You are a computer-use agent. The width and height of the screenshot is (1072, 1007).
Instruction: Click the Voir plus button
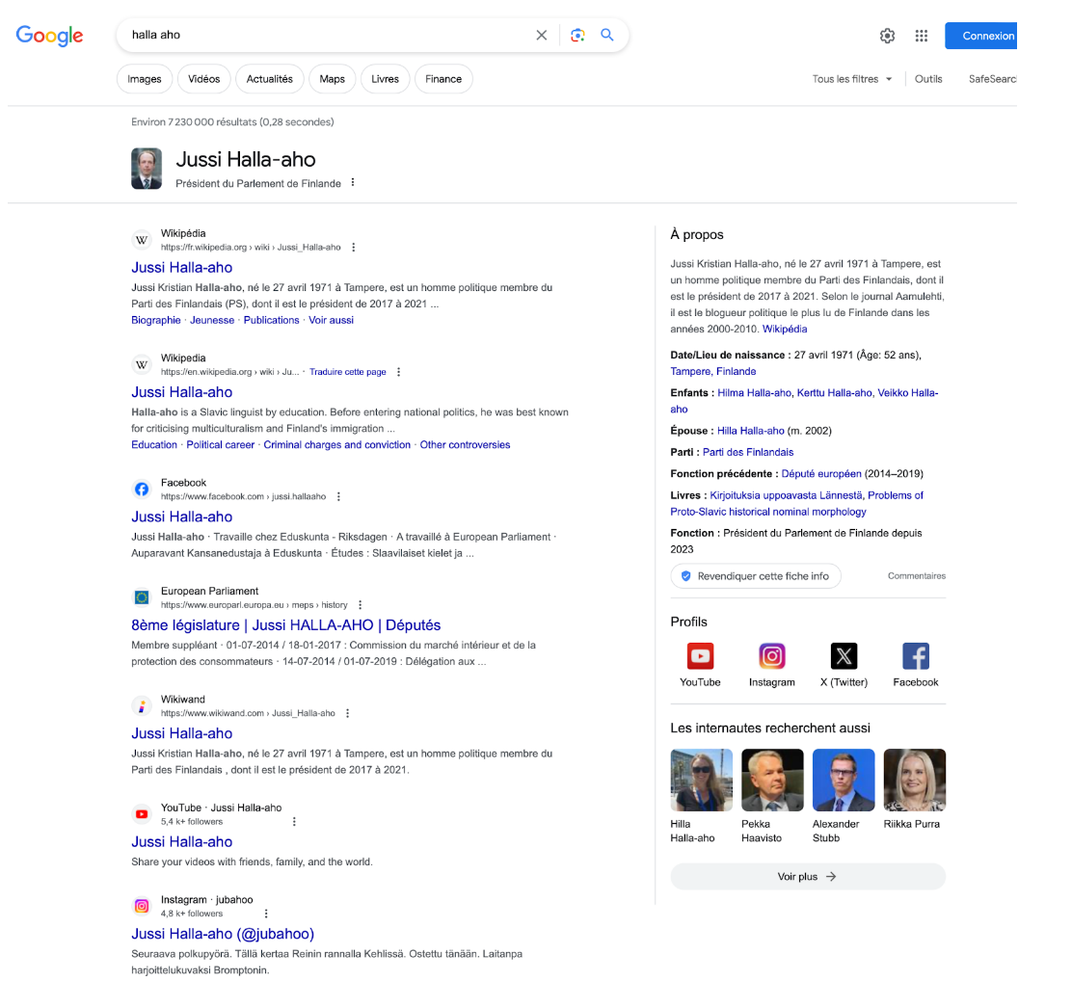pos(808,877)
